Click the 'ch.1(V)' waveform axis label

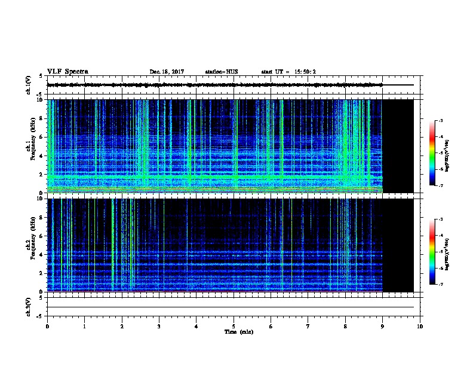point(29,85)
